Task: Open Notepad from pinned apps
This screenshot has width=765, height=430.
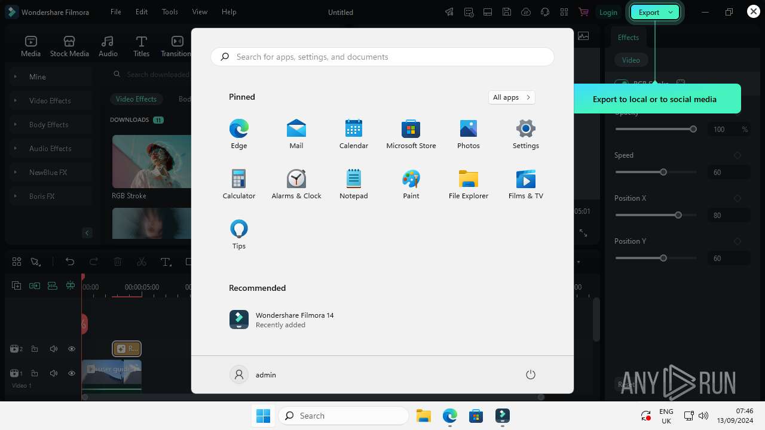Action: (354, 185)
